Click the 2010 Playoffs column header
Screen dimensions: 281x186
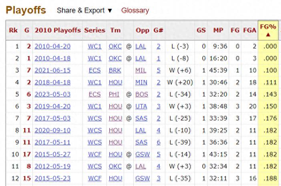58,30
